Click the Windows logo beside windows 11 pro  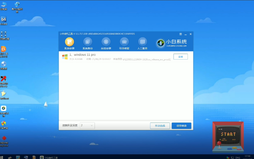(x=65, y=57)
